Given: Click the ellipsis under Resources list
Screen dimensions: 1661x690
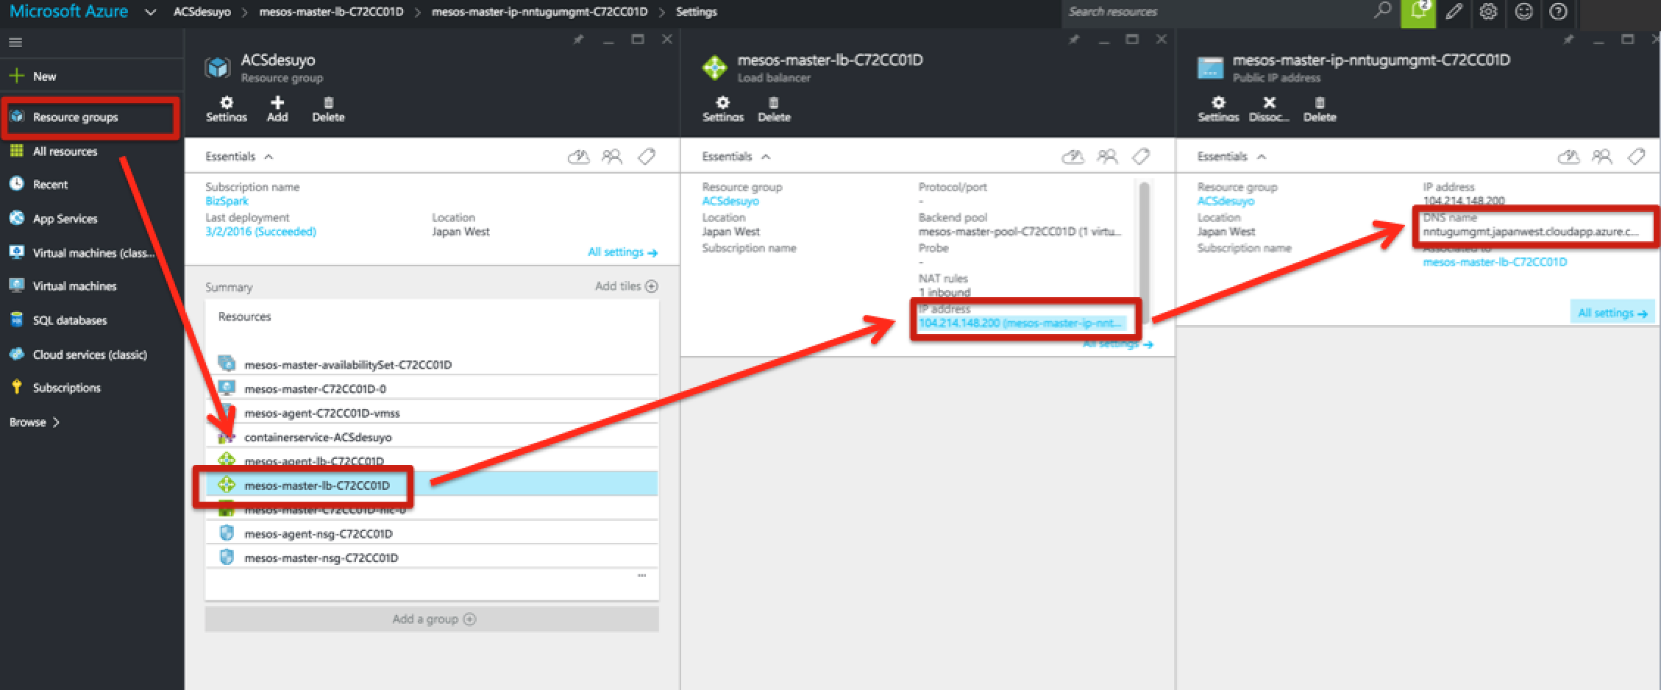Looking at the screenshot, I should point(641,575).
